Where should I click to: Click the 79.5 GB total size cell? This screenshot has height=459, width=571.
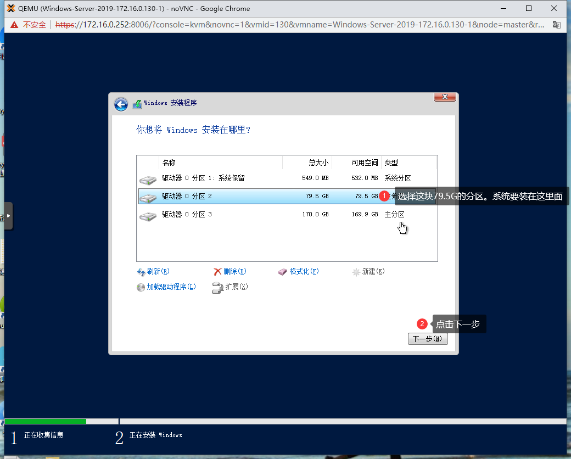point(317,196)
